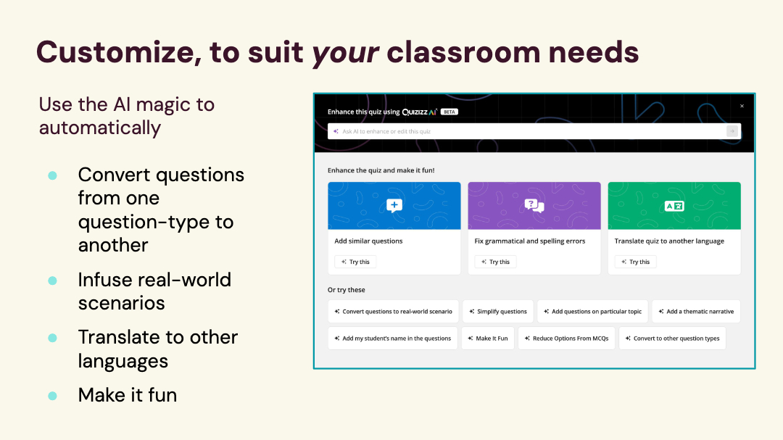The height and width of the screenshot is (440, 783).
Task: Choose Add my student's name in the questions
Action: click(392, 339)
